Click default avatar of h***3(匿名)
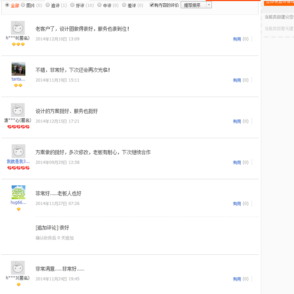Viewport: 294px width, 294px height. pyautogui.click(x=18, y=268)
